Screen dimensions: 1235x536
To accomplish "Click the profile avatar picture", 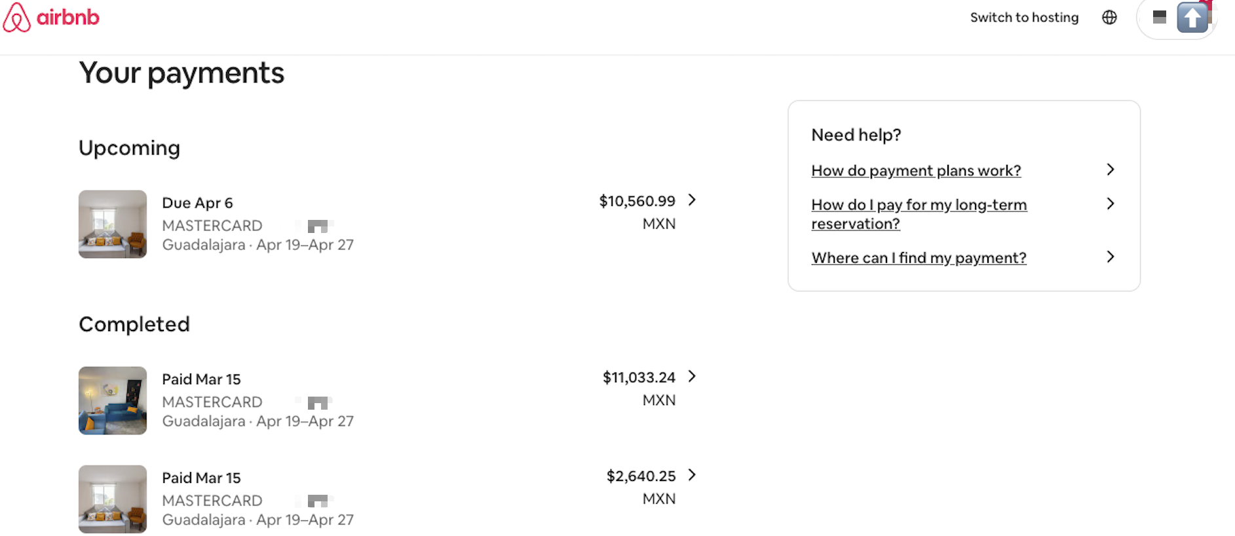I will tap(1192, 17).
